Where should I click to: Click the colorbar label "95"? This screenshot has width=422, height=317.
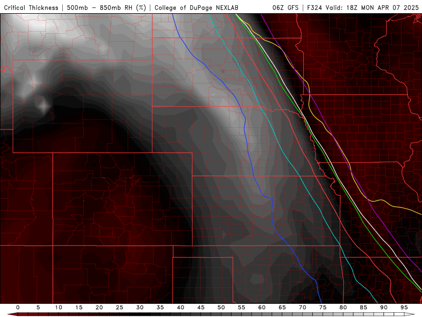point(404,307)
